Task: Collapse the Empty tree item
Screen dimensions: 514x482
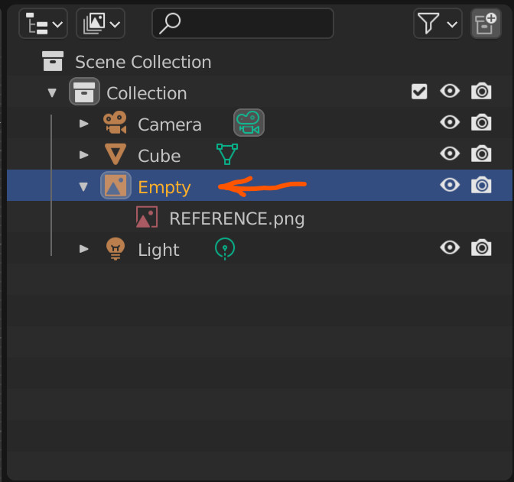Action: pos(83,186)
